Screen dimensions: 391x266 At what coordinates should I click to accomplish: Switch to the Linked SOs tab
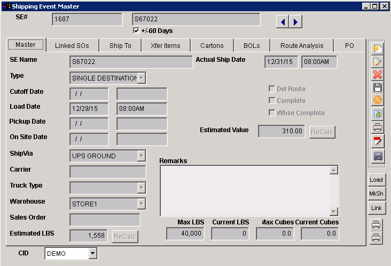[x=72, y=46]
